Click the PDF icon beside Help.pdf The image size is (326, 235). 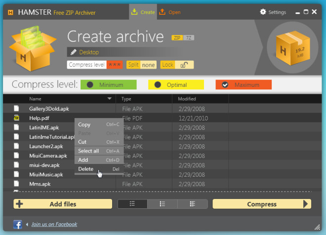(16, 118)
